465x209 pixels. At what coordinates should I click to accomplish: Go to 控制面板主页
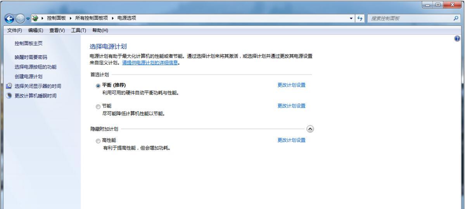tap(29, 43)
